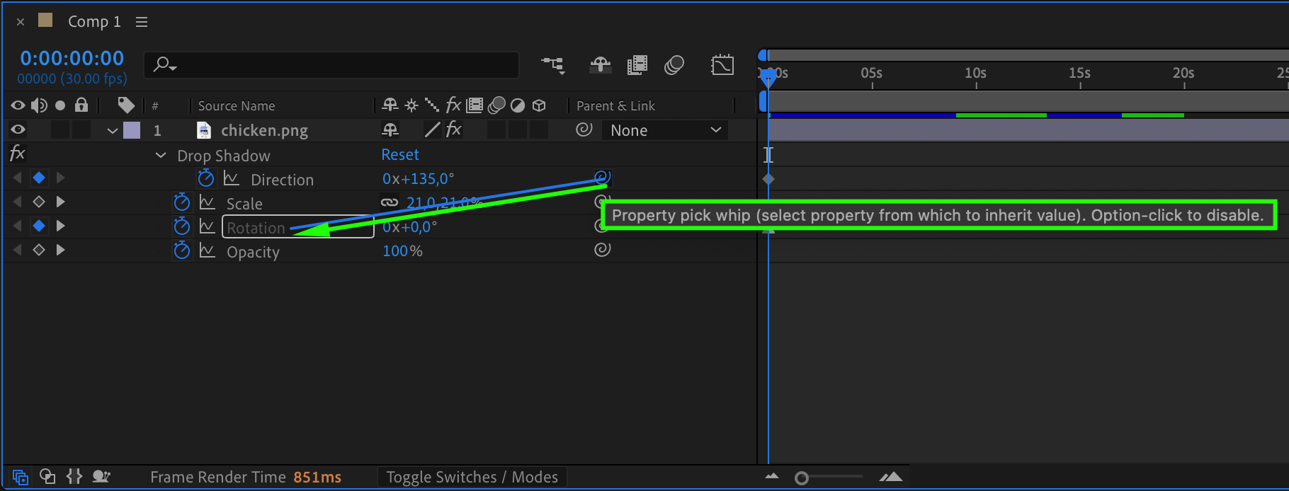This screenshot has height=491, width=1289.
Task: Toggle the Rotation stopwatch
Action: tap(182, 226)
